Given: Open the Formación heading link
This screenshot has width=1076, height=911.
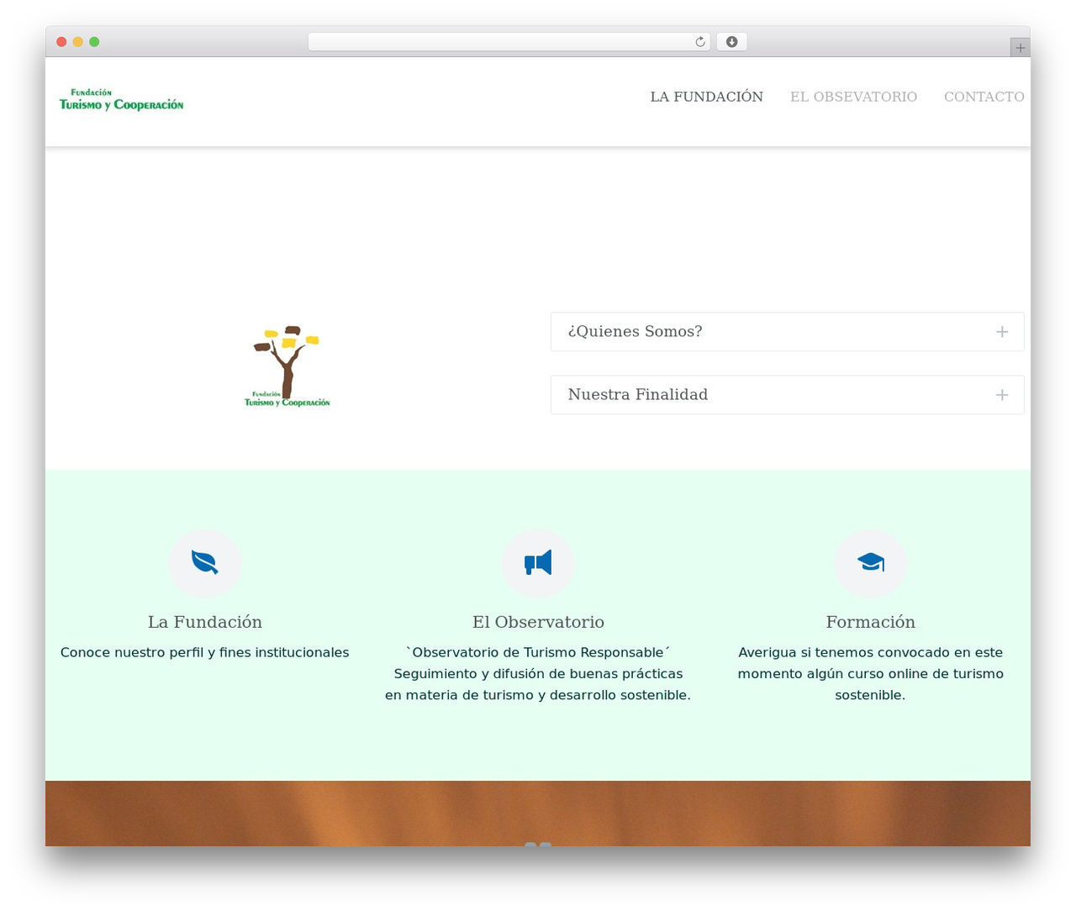Looking at the screenshot, I should [x=870, y=622].
